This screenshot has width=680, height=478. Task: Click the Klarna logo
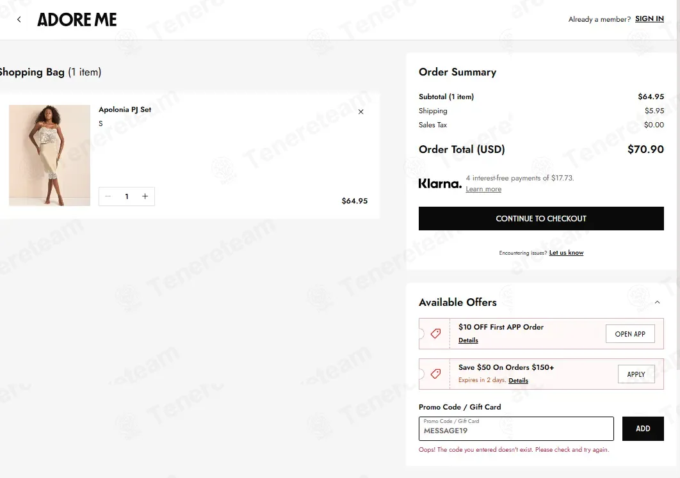tap(440, 183)
